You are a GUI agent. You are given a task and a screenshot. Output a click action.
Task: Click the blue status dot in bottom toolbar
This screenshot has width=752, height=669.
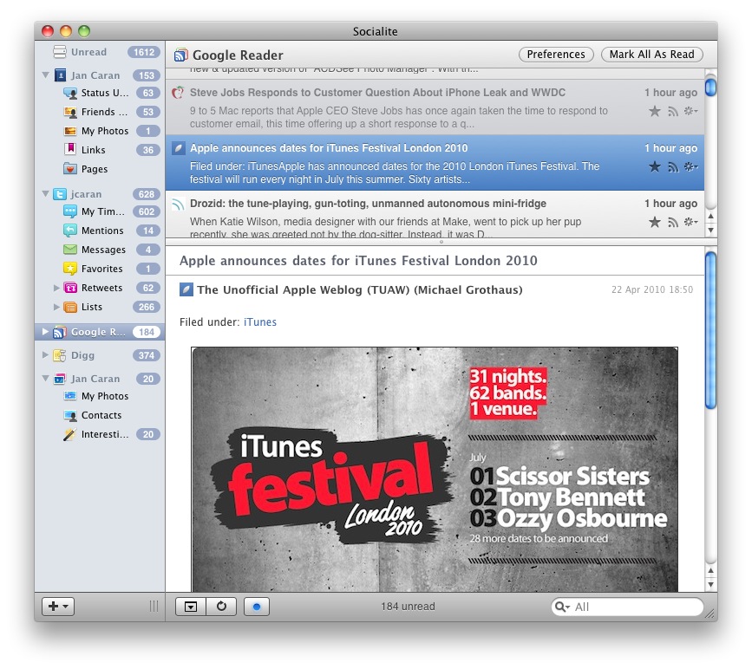255,607
